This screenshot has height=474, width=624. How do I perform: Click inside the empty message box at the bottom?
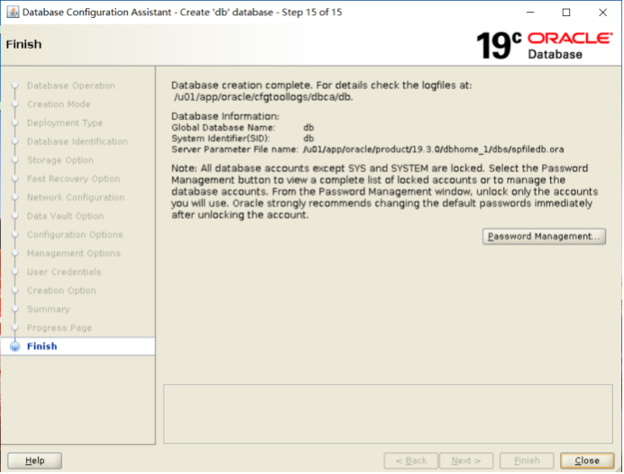388,414
